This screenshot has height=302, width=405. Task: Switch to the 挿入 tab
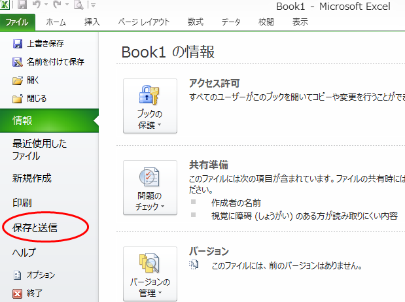click(92, 22)
